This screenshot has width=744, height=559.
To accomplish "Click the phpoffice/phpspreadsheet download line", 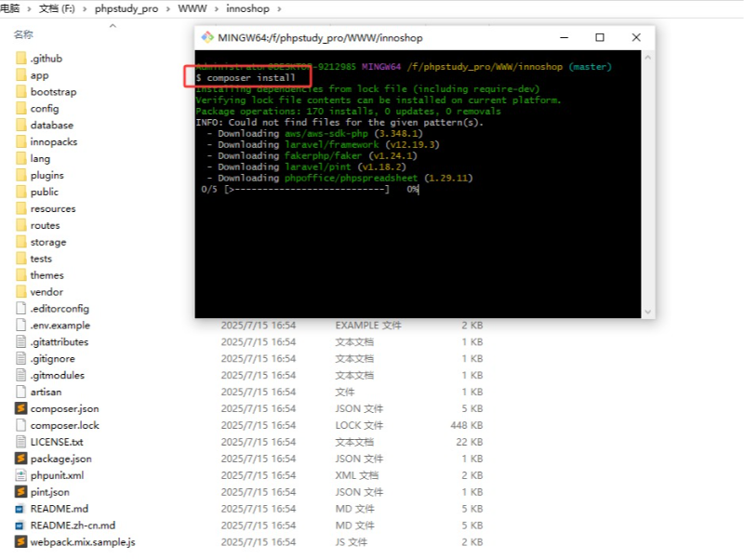I will [339, 178].
